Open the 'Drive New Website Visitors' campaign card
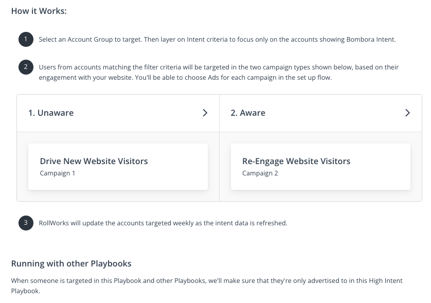 118,166
